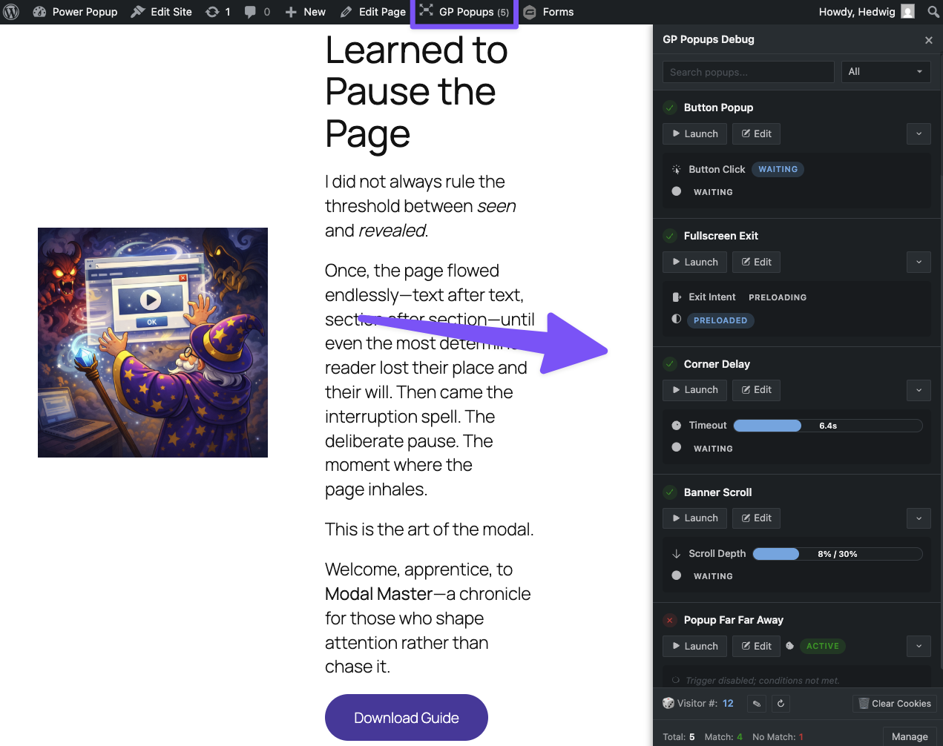Toggle the green check for Button Popup
This screenshot has width=943, height=746.
pyautogui.click(x=670, y=108)
